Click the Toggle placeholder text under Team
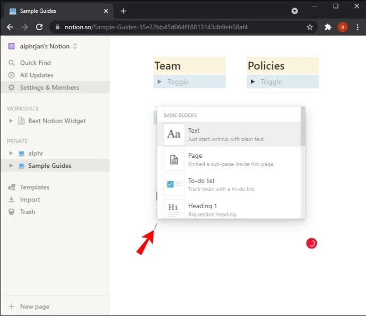This screenshot has height=316, width=366. [x=178, y=82]
